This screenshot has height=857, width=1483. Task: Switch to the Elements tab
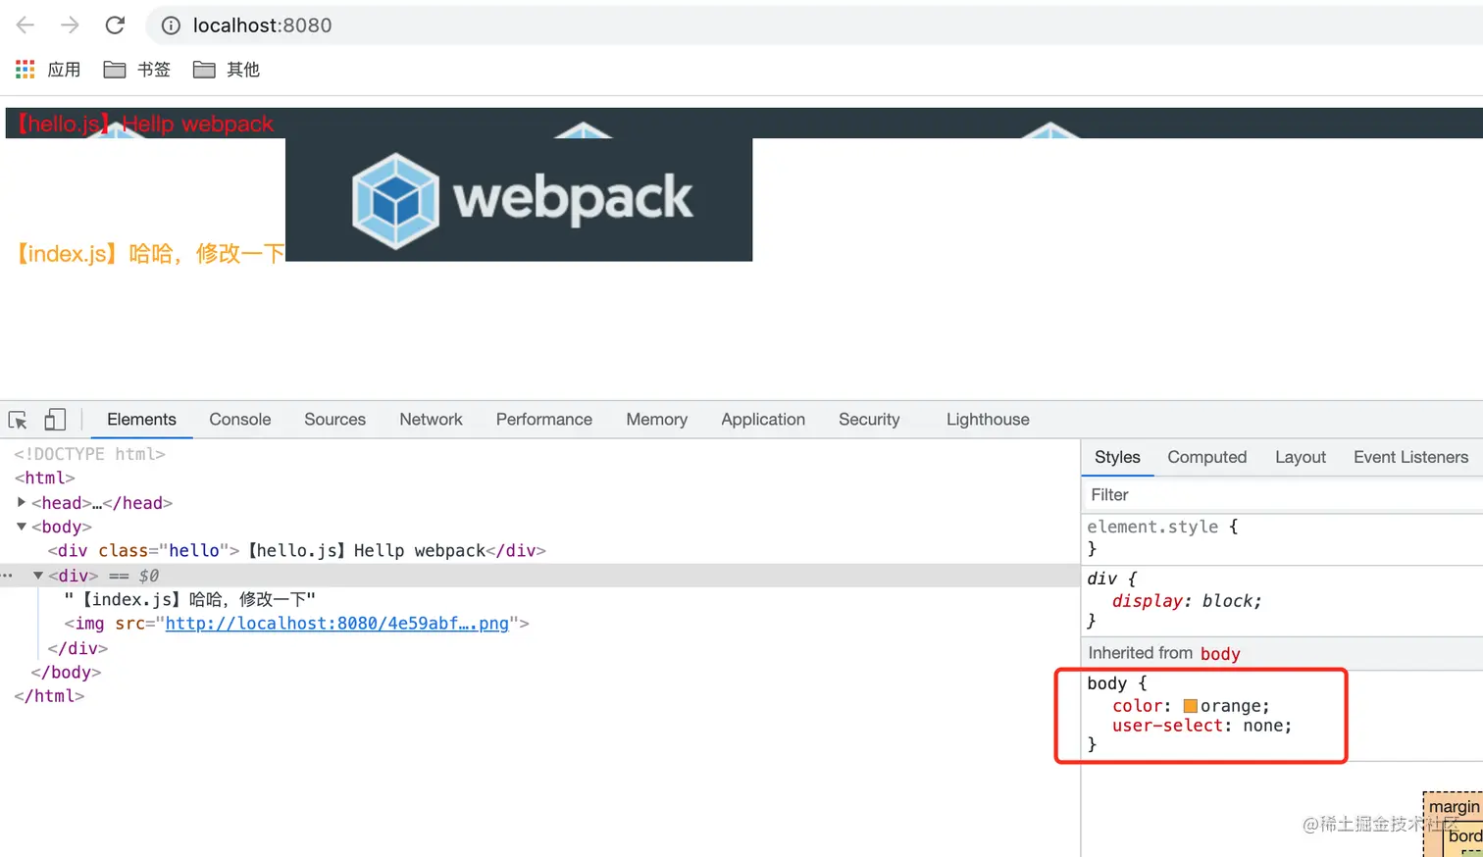(141, 420)
